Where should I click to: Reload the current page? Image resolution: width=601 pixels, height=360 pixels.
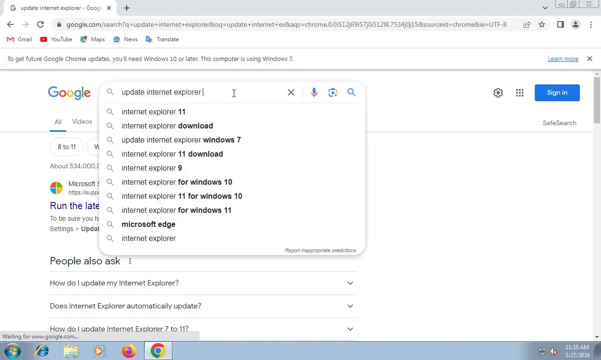pyautogui.click(x=40, y=24)
